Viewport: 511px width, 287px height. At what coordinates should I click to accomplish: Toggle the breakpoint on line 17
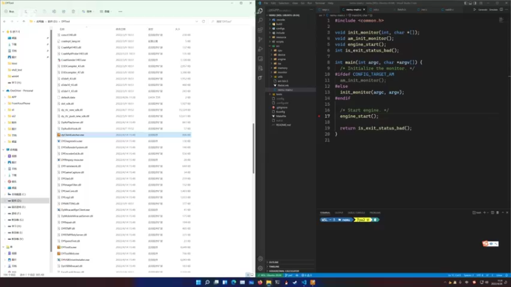pos(319,116)
